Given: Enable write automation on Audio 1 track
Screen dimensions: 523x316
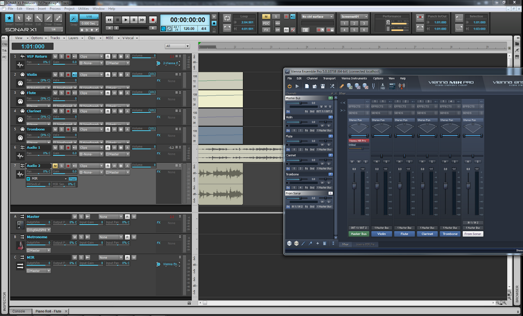Looking at the screenshot, I should coord(114,148).
